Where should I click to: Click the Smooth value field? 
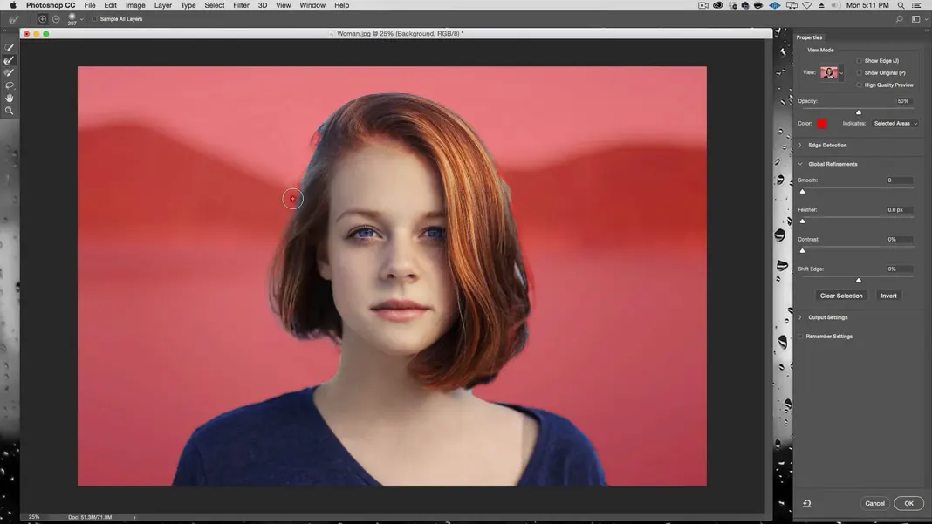pyautogui.click(x=900, y=180)
